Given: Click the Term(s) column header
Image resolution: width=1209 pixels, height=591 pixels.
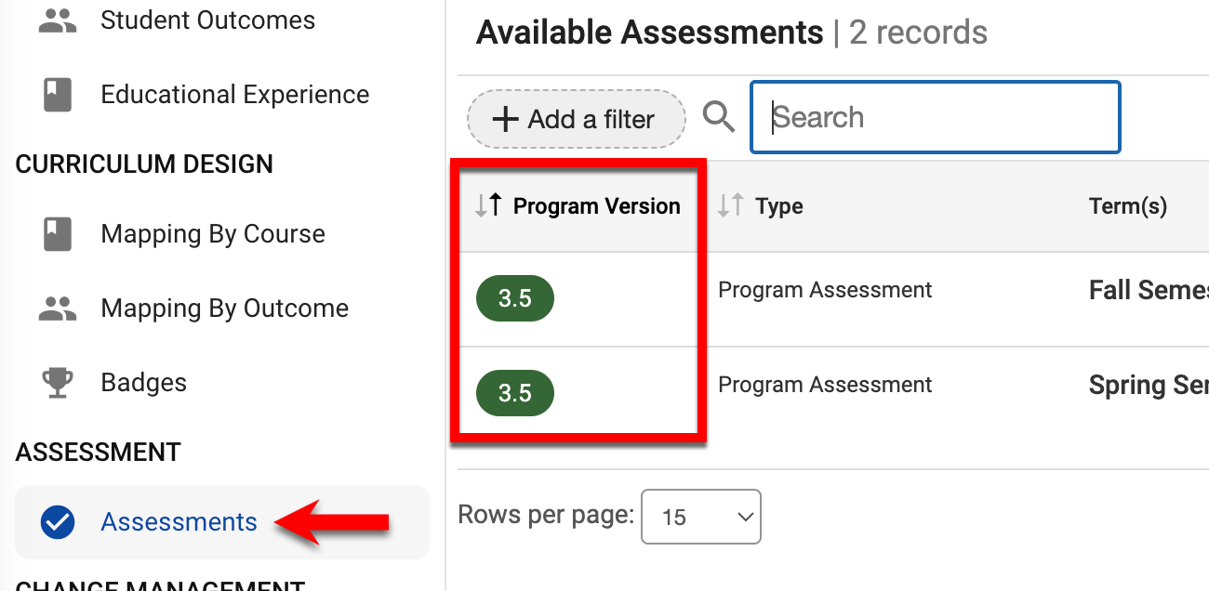Looking at the screenshot, I should [x=1127, y=206].
